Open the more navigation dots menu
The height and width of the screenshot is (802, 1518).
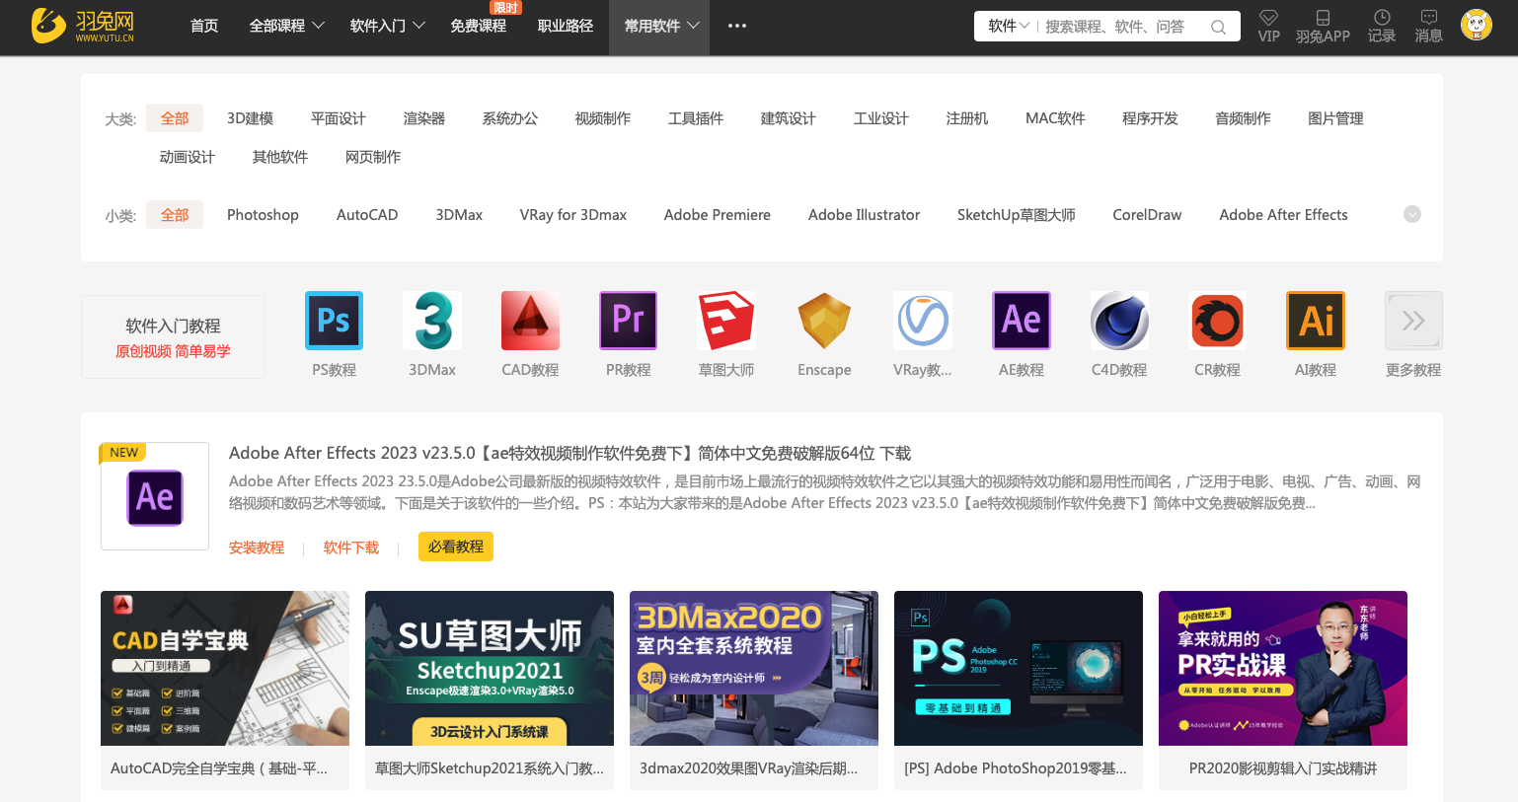pyautogui.click(x=737, y=26)
